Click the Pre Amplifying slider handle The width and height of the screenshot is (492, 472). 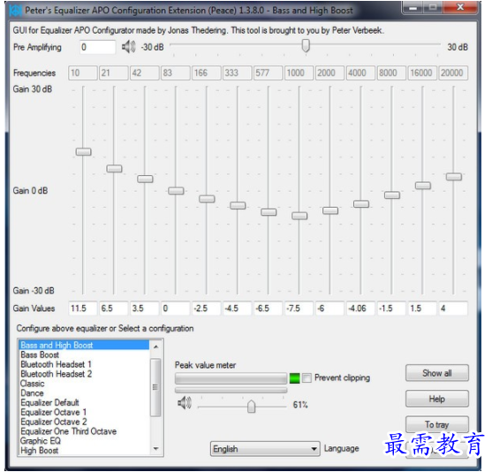(306, 46)
